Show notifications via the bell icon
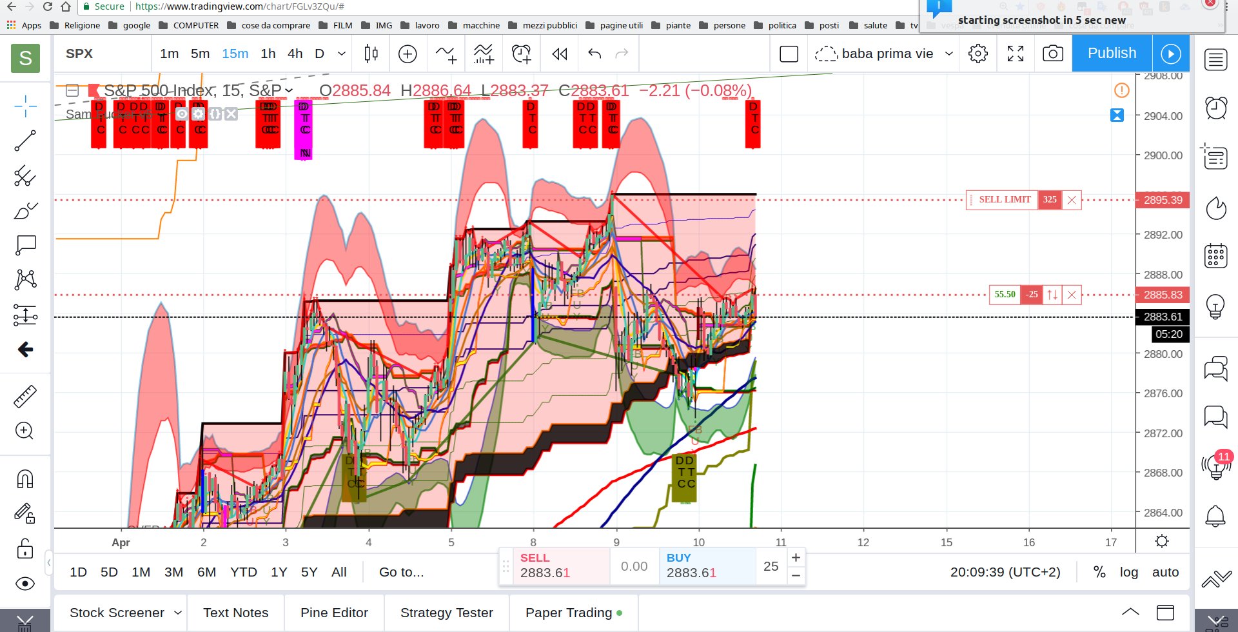This screenshot has width=1238, height=632. 1216,515
